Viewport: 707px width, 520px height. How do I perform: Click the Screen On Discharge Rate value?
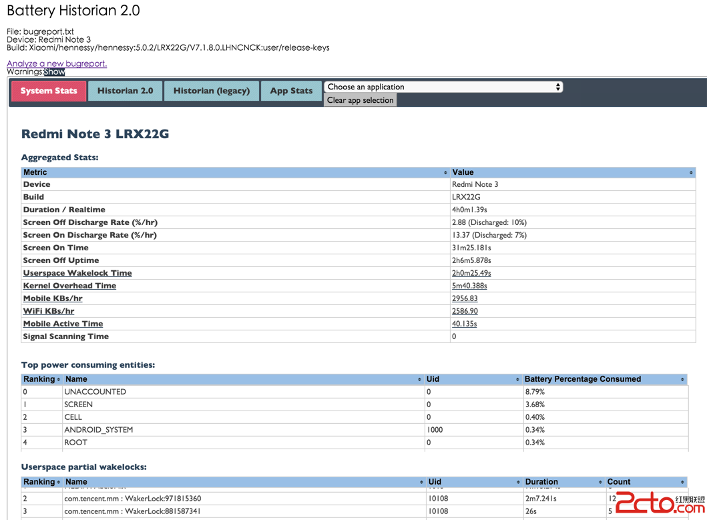click(489, 235)
